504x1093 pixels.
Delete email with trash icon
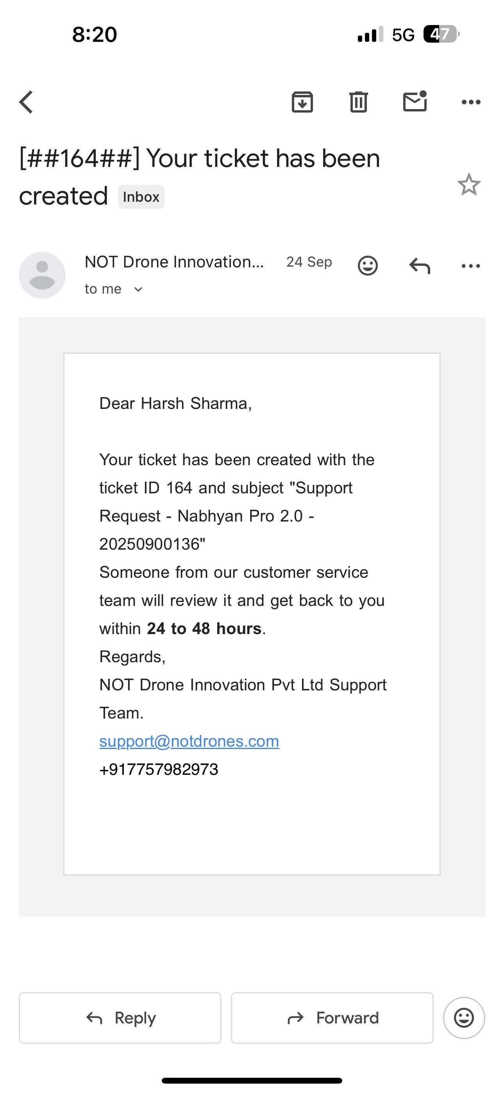(x=359, y=102)
